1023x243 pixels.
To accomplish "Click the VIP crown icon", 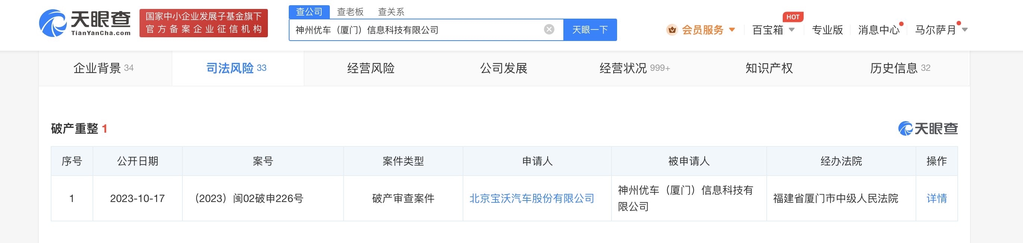I will [x=672, y=30].
